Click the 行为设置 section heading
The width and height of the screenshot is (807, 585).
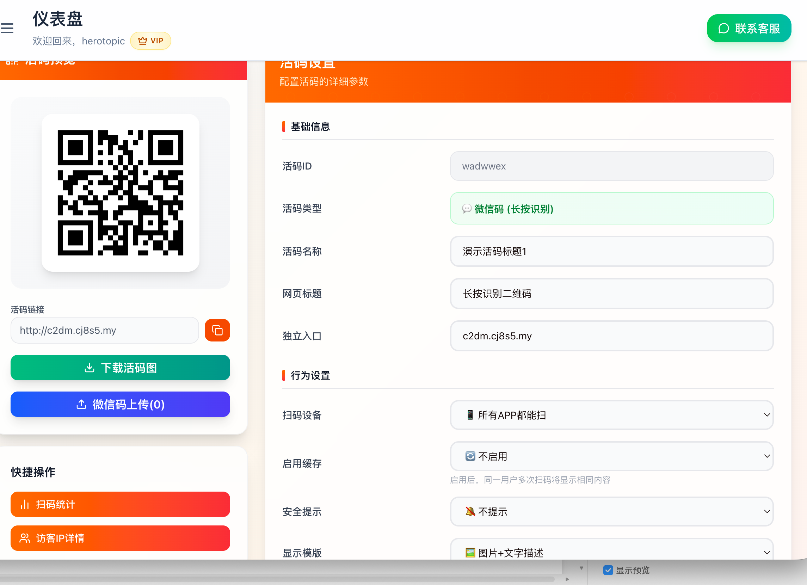(x=310, y=375)
